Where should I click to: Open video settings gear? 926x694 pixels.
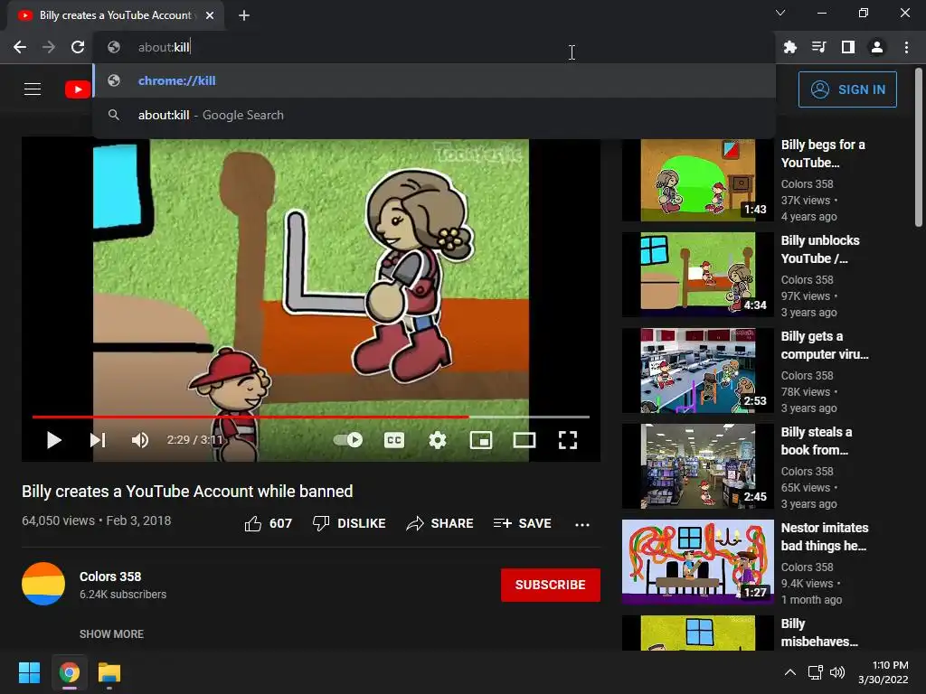click(438, 440)
